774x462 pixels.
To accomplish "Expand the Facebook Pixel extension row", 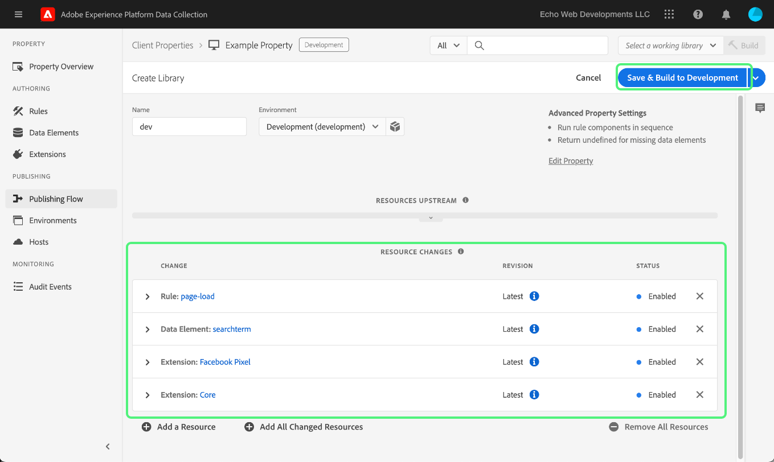I will tap(148, 362).
